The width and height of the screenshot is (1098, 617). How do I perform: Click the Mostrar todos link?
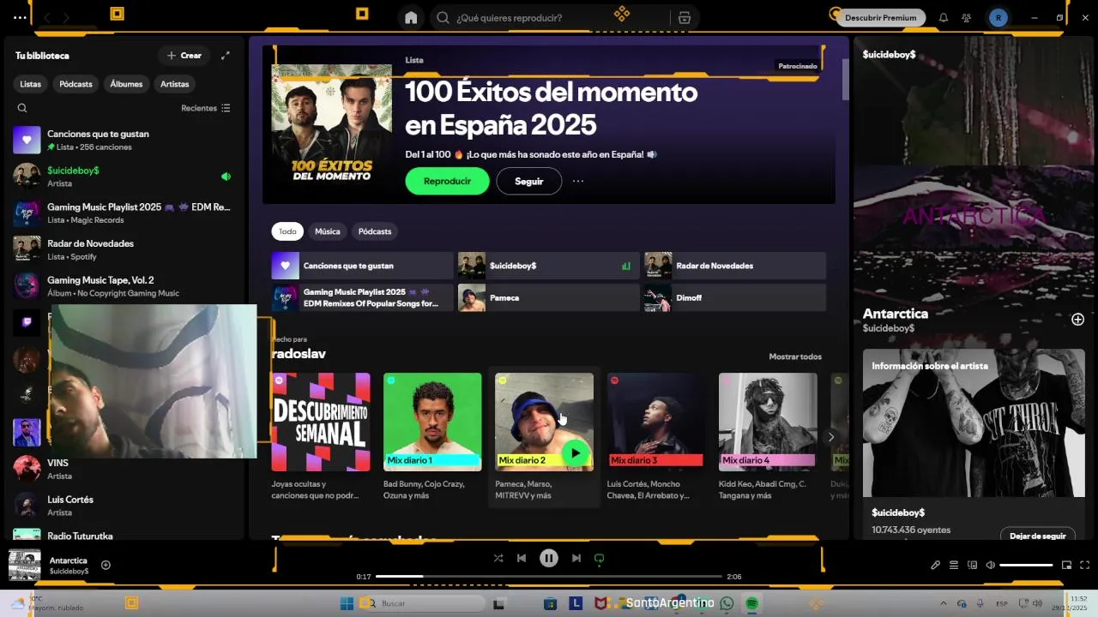tap(795, 356)
